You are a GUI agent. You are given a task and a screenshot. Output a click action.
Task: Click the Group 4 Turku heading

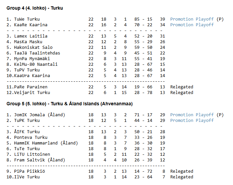point(35,8)
